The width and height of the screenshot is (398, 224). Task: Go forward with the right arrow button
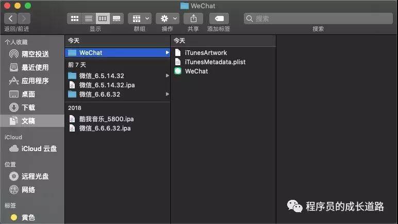click(x=24, y=18)
